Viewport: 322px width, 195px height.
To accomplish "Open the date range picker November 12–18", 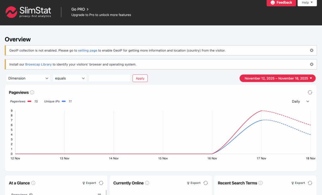I will (277, 78).
